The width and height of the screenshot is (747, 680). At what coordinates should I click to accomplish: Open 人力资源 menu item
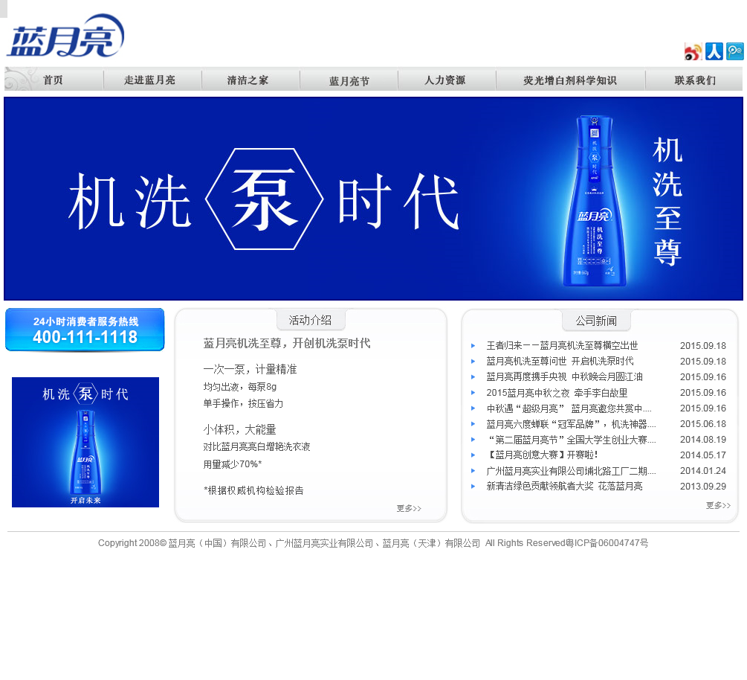coord(445,80)
